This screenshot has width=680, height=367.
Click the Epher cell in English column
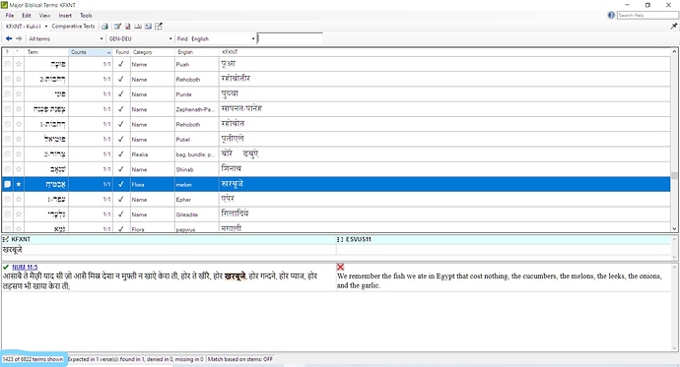coord(196,200)
